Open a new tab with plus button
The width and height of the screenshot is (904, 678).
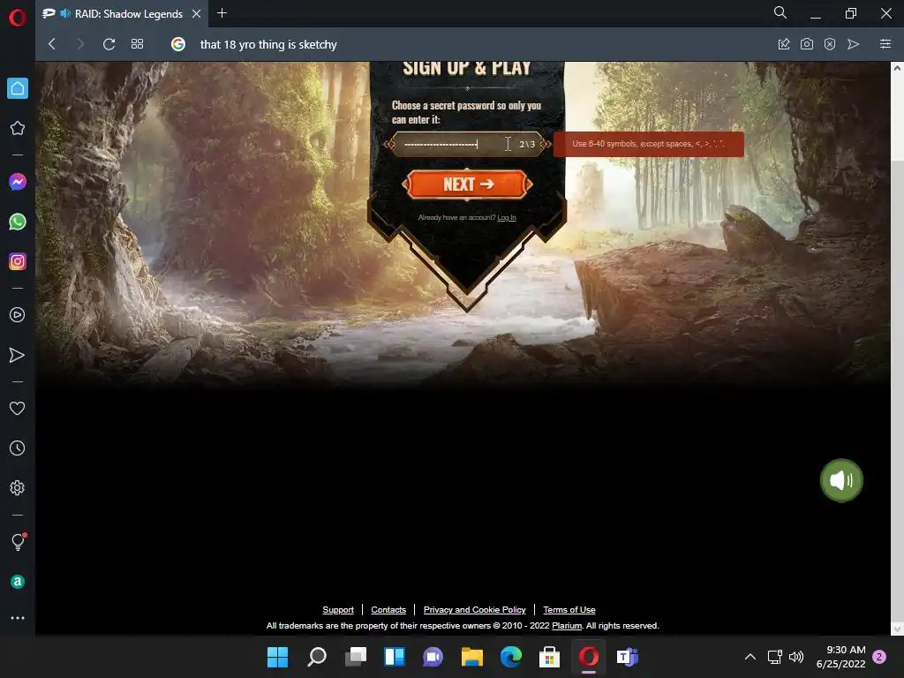tap(222, 12)
